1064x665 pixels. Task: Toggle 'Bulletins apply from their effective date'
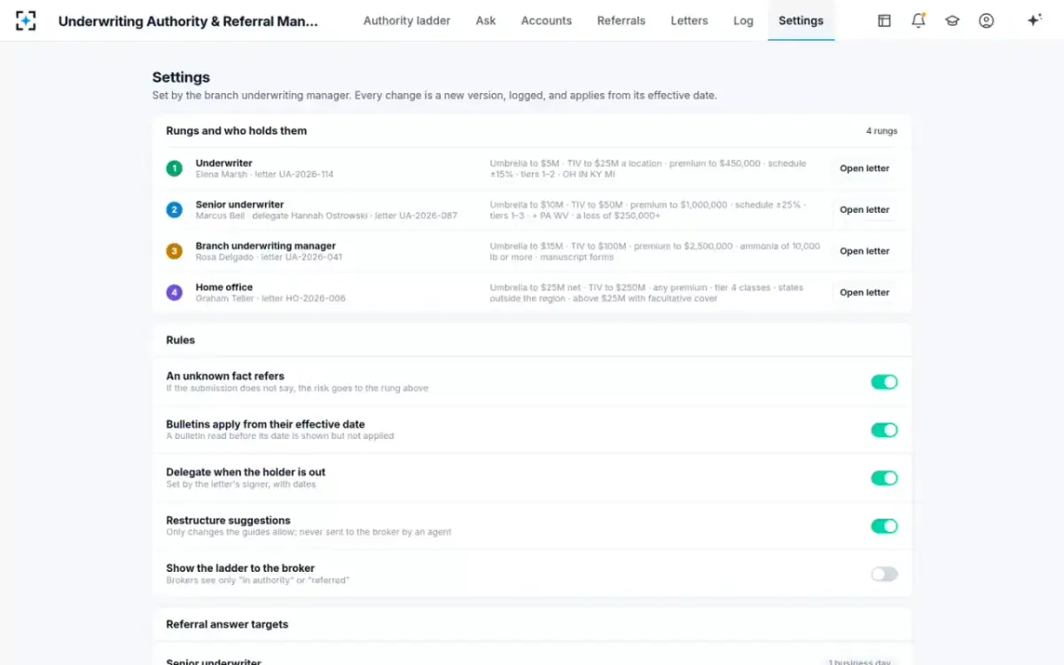pos(884,430)
